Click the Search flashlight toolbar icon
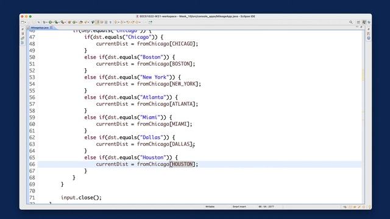The width and height of the screenshot is (390, 219). pyautogui.click(x=85, y=22)
